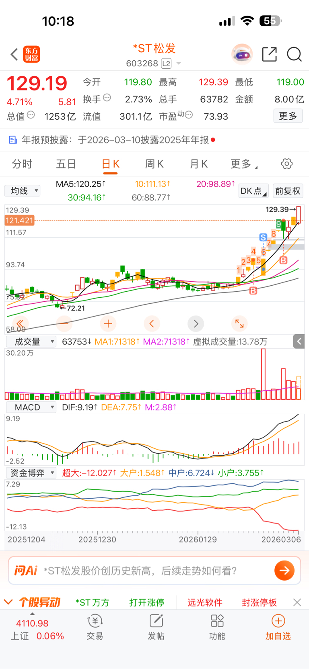Tap the 20251230 date label
The width and height of the screenshot is (309, 669).
point(97,540)
